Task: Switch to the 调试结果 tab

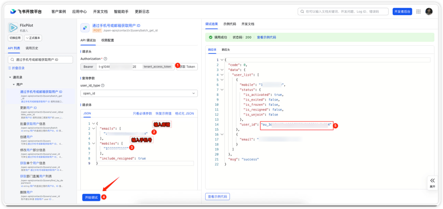Action: click(x=212, y=24)
